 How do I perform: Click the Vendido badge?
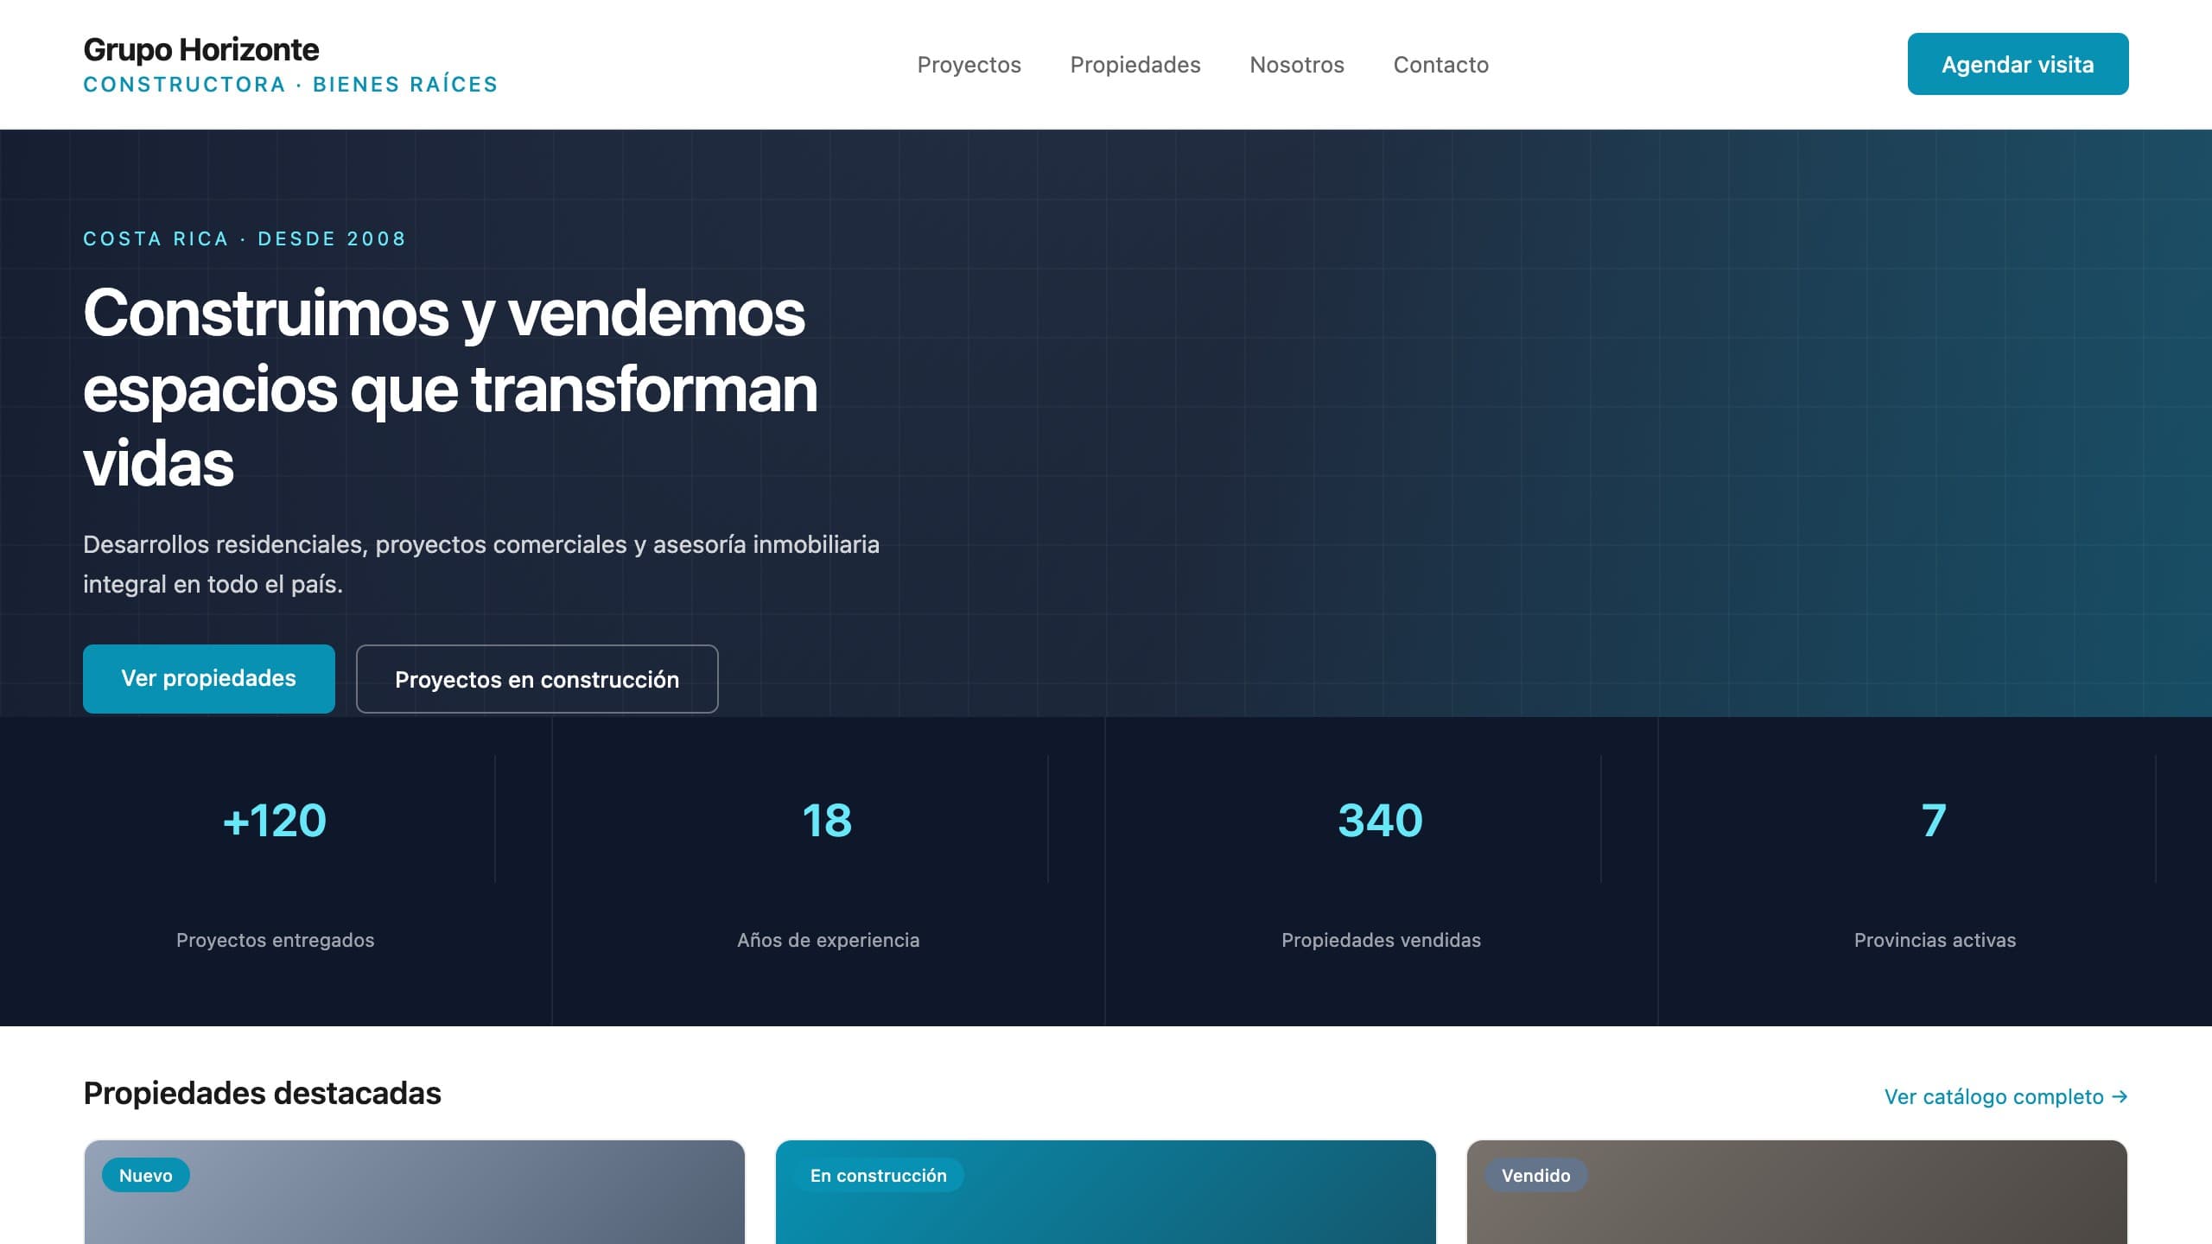pyautogui.click(x=1535, y=1175)
